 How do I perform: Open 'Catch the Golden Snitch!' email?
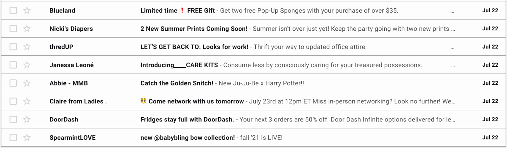pos(177,83)
